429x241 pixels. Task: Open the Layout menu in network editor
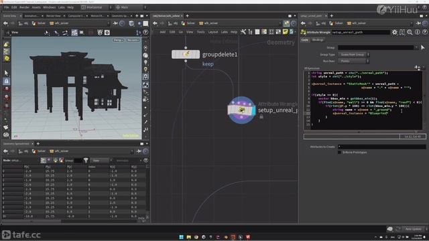click(213, 32)
